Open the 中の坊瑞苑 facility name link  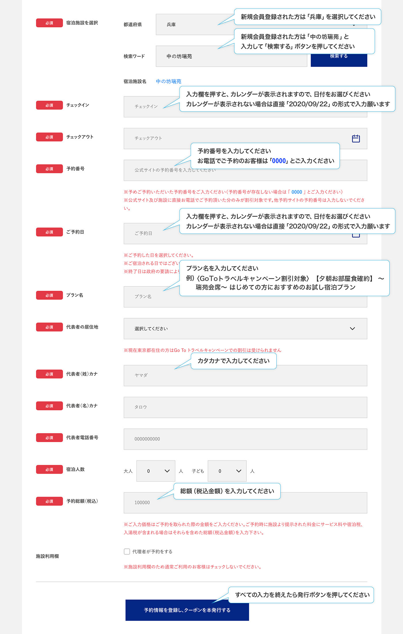[168, 81]
